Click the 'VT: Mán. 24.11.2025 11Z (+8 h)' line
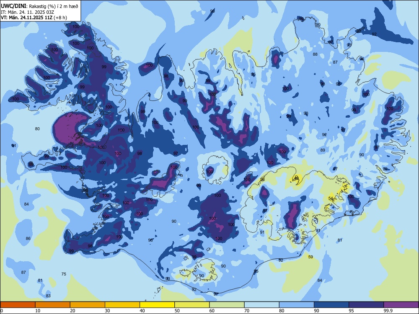419x314 pixels. 34,18
